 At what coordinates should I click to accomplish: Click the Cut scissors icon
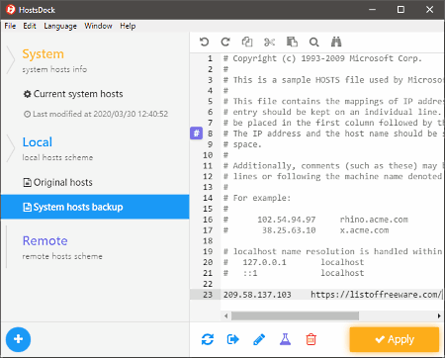269,42
